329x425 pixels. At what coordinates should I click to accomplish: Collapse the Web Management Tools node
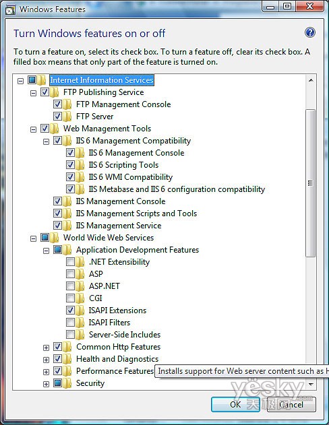(x=33, y=129)
